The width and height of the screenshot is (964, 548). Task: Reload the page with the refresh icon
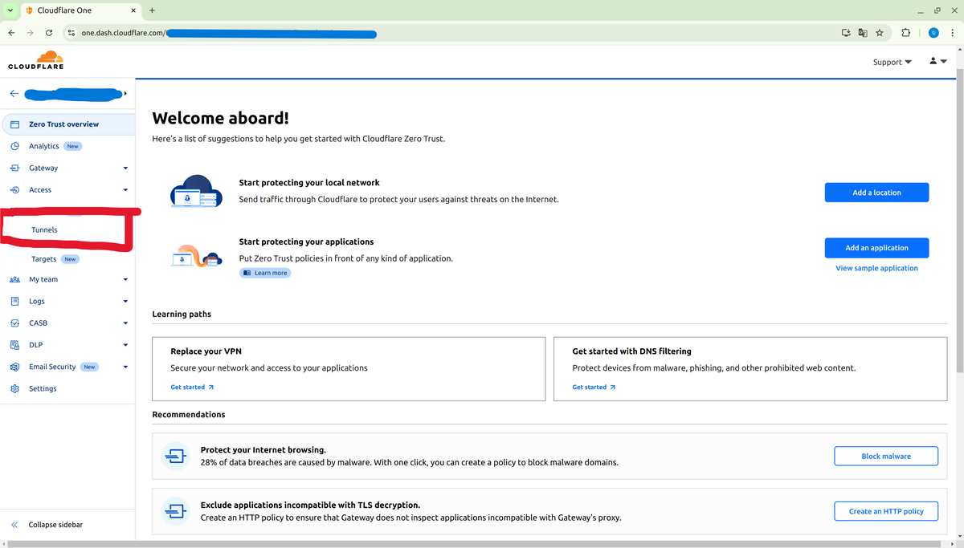49,33
